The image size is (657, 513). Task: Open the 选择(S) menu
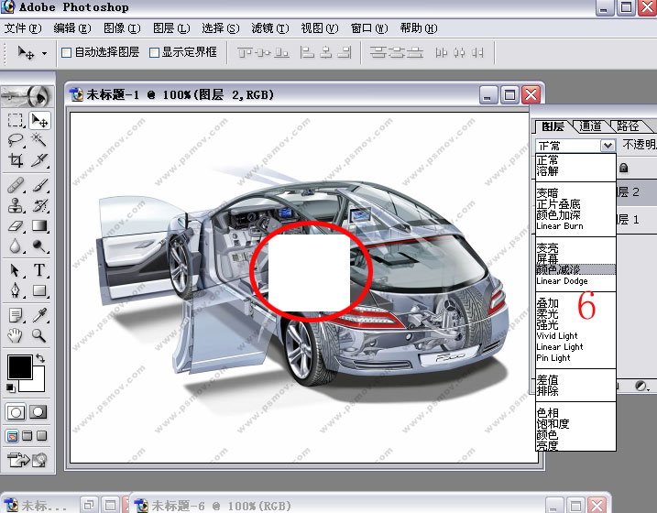point(221,28)
